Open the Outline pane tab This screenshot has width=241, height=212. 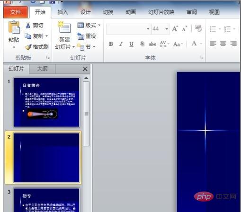click(42, 69)
